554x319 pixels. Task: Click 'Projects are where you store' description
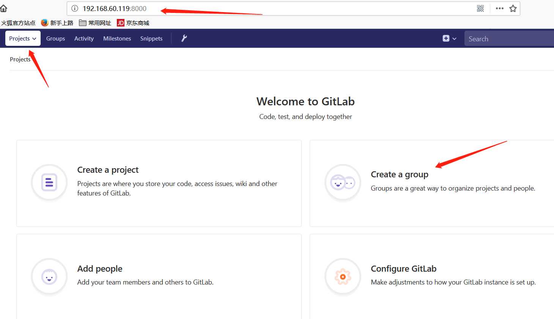click(177, 188)
